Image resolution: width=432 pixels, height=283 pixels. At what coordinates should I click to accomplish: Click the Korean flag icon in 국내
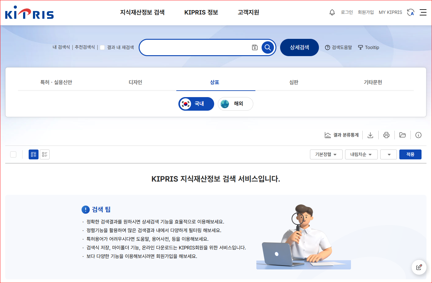(185, 104)
